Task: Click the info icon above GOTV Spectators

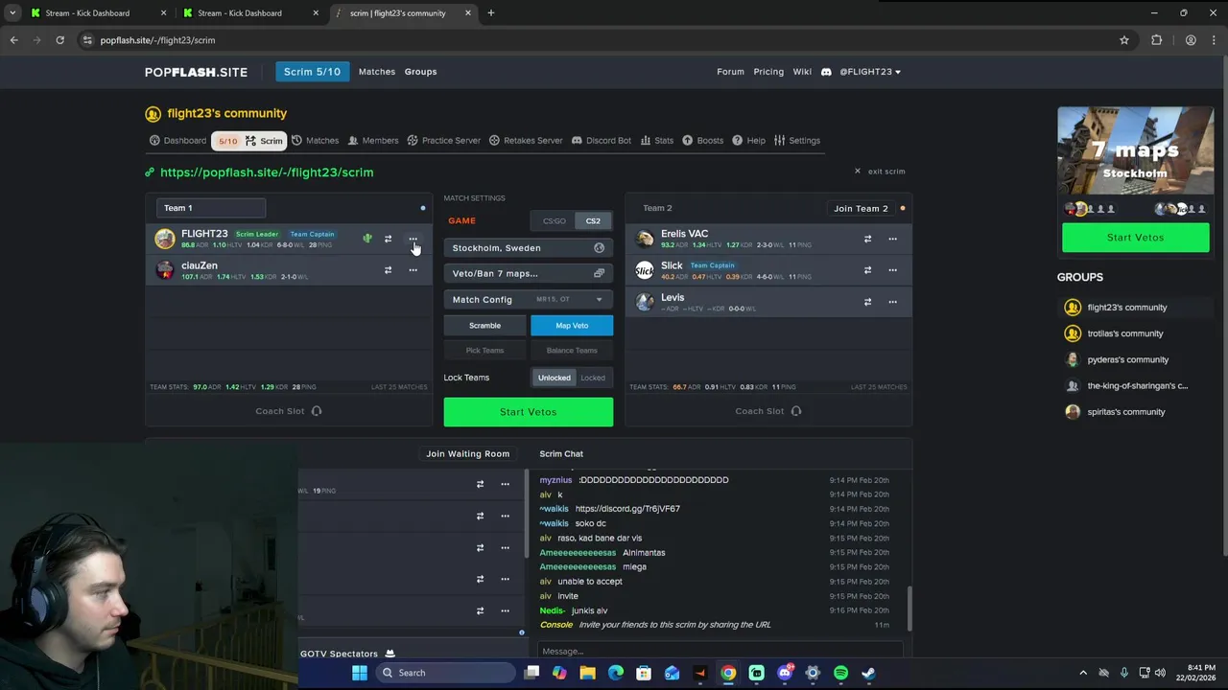Action: [522, 632]
